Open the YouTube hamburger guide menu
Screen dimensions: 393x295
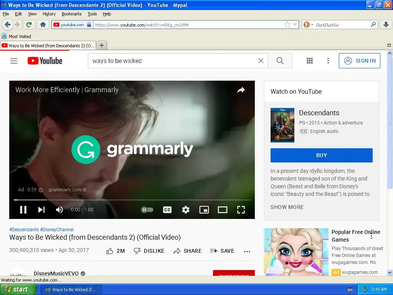coord(14,61)
